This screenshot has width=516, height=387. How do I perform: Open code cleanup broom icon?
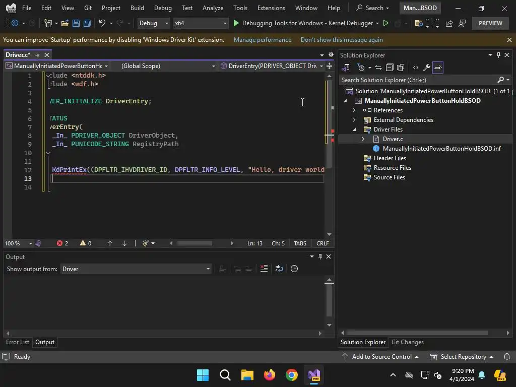pos(146,243)
